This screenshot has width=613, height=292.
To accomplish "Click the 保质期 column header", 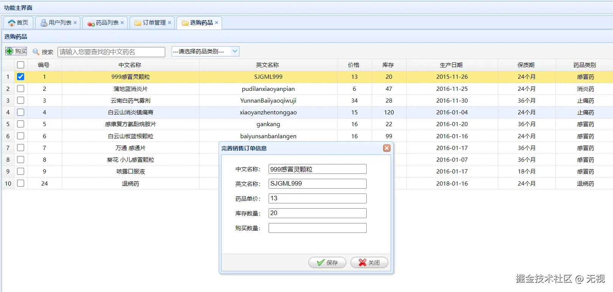I will [526, 65].
